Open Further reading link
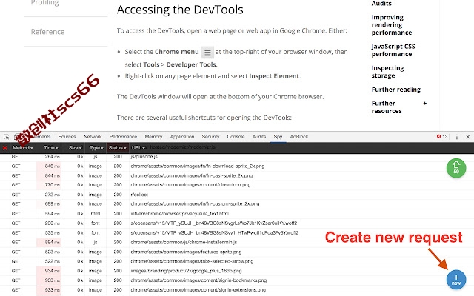The image size is (474, 296). point(396,90)
